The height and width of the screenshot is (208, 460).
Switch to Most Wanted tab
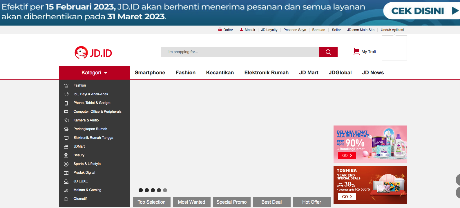[192, 202]
